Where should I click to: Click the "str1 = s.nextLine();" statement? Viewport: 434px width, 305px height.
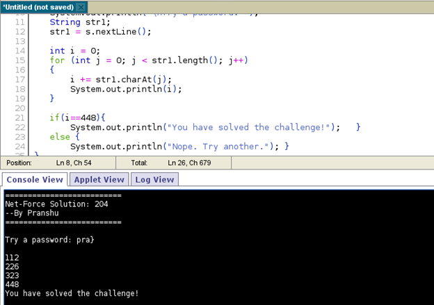(99, 32)
